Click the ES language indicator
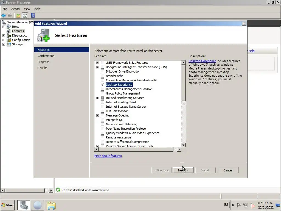Screen dimensions: 281x211 [x=226, y=205]
